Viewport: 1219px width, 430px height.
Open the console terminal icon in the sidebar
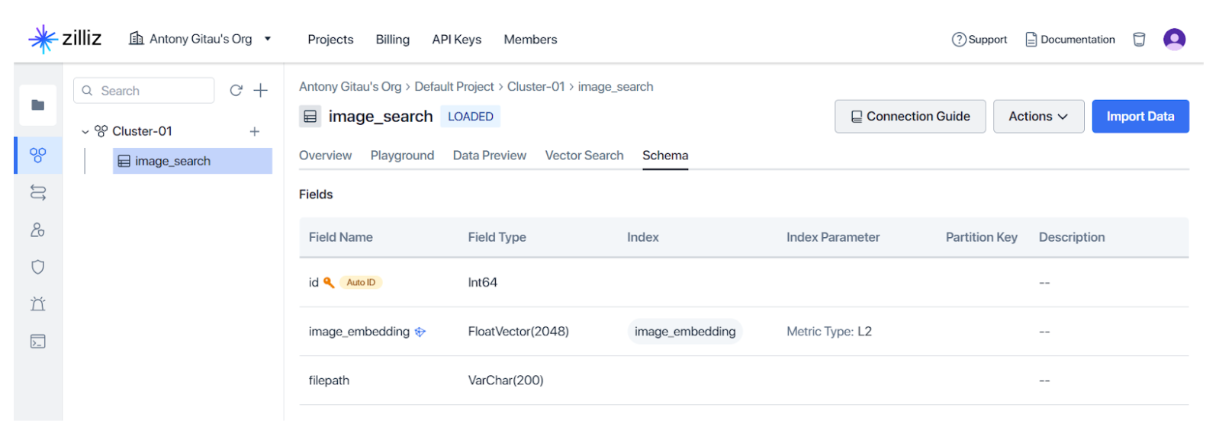coord(38,342)
